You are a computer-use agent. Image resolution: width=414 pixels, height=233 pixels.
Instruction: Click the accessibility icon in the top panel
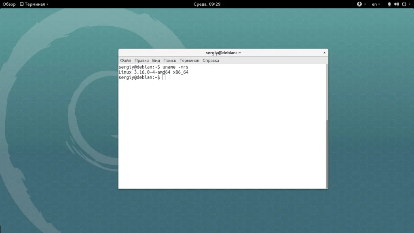(359, 4)
